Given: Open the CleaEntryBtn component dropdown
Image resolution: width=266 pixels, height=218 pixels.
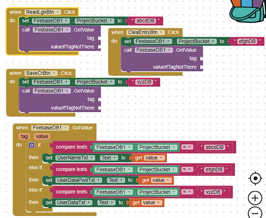Looking at the screenshot, I should click(x=145, y=32).
